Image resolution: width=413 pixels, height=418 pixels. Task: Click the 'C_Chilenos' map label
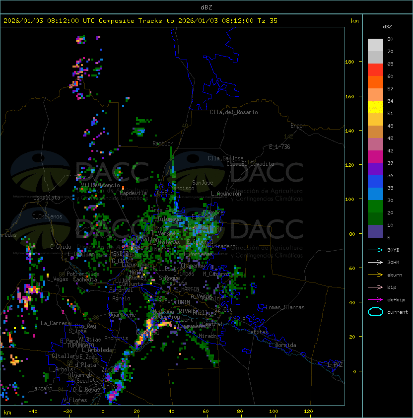[x=47, y=216]
